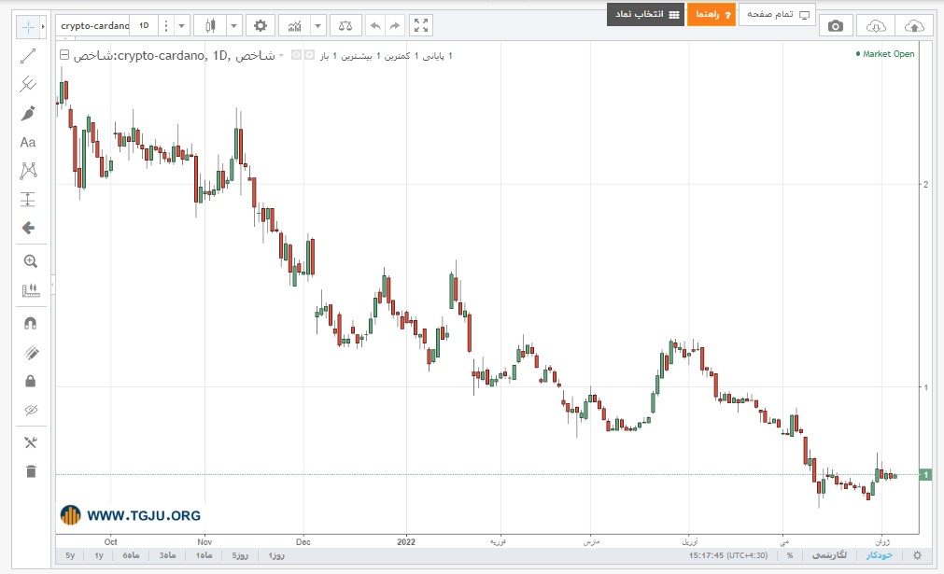Save chart layout to cloud

point(914,26)
